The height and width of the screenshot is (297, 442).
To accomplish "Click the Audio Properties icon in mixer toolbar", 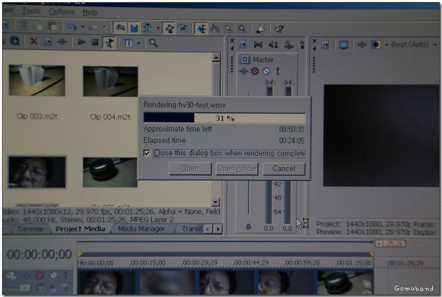I will pyautogui.click(x=242, y=44).
